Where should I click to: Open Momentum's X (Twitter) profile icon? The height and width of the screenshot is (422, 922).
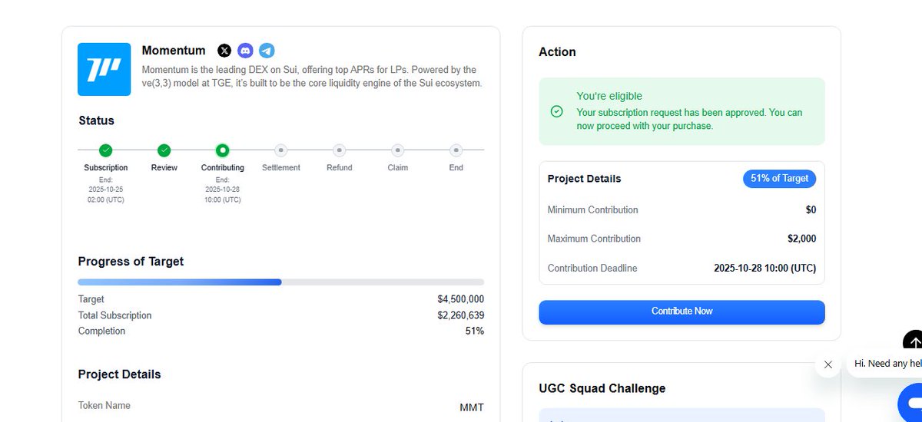224,51
